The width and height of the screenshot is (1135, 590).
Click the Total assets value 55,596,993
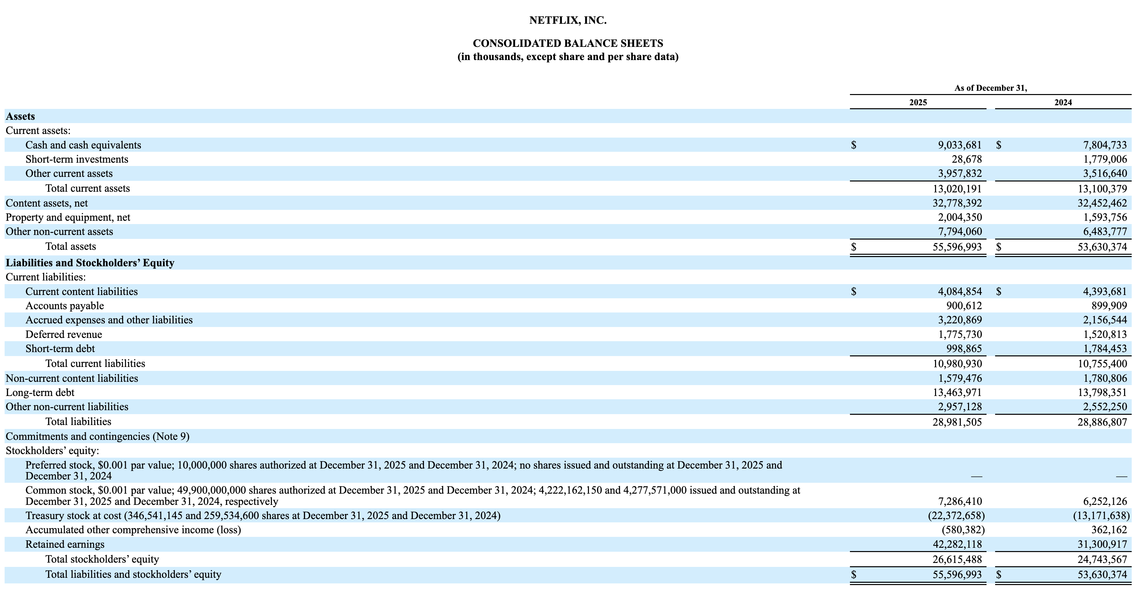[x=960, y=246]
